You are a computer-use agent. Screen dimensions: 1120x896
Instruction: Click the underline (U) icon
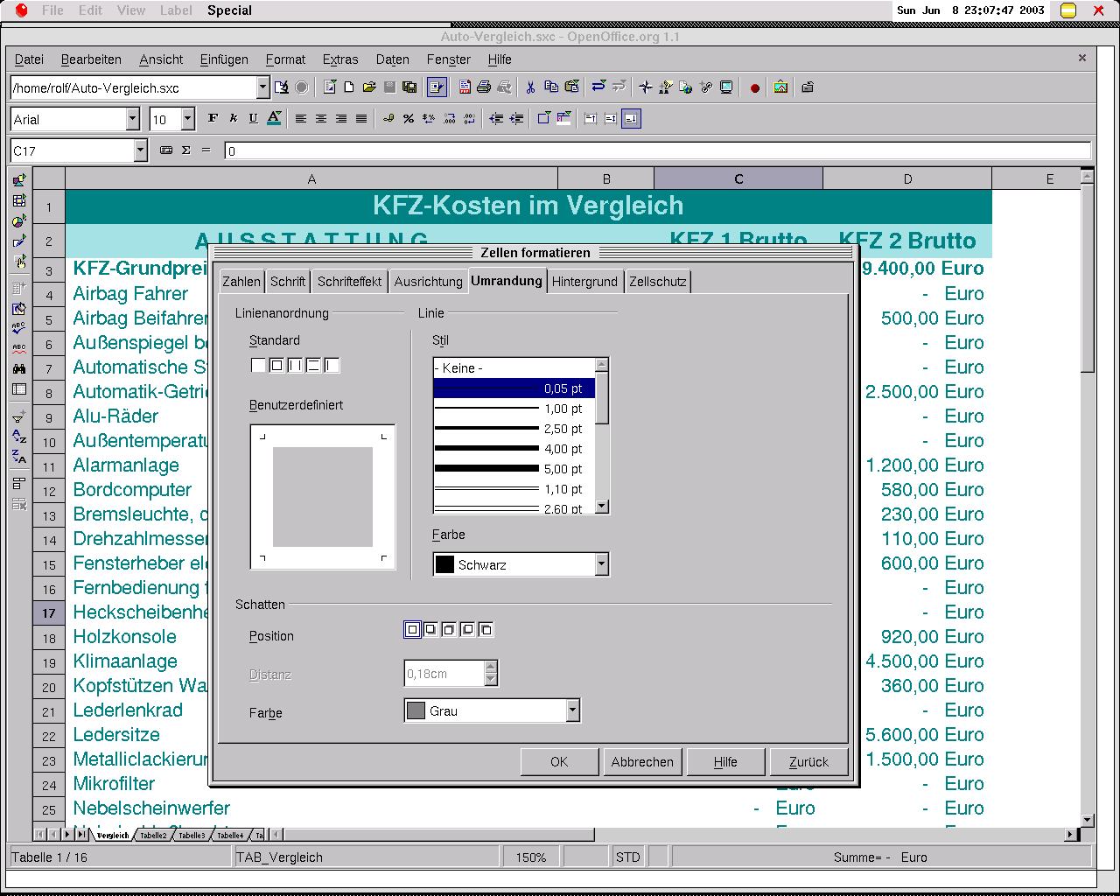coord(253,118)
